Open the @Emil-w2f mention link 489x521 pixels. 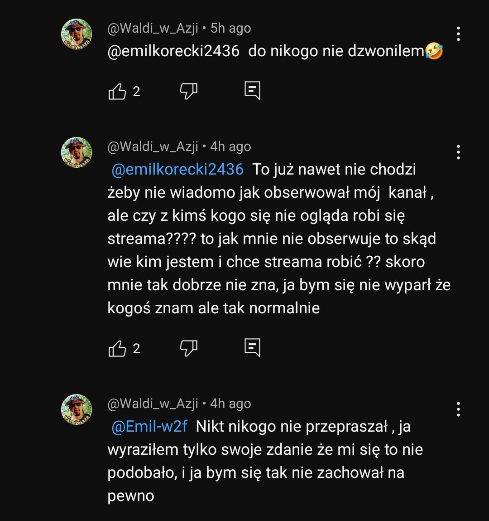(x=149, y=427)
